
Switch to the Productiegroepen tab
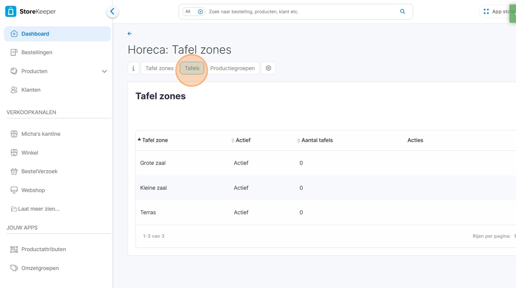coord(232,68)
